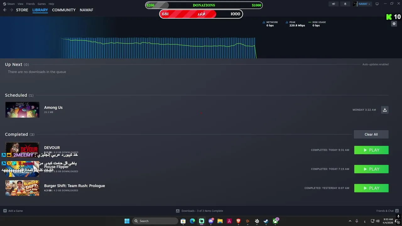
Task: Open download settings gear icon
Action: coord(394,24)
